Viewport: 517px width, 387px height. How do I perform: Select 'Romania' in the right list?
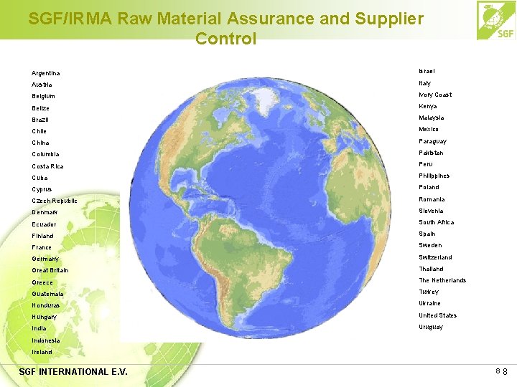click(432, 199)
